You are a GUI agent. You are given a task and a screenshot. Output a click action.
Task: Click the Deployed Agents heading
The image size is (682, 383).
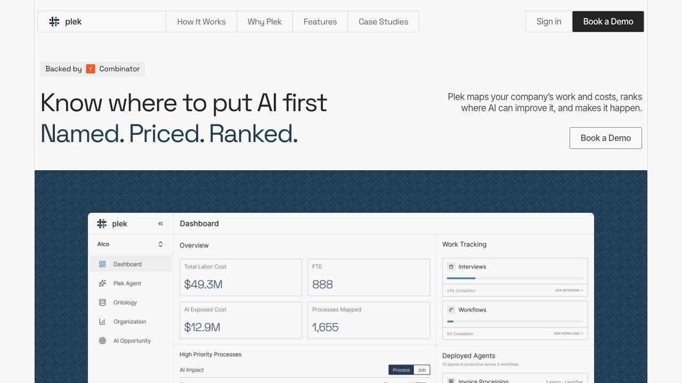coord(468,355)
